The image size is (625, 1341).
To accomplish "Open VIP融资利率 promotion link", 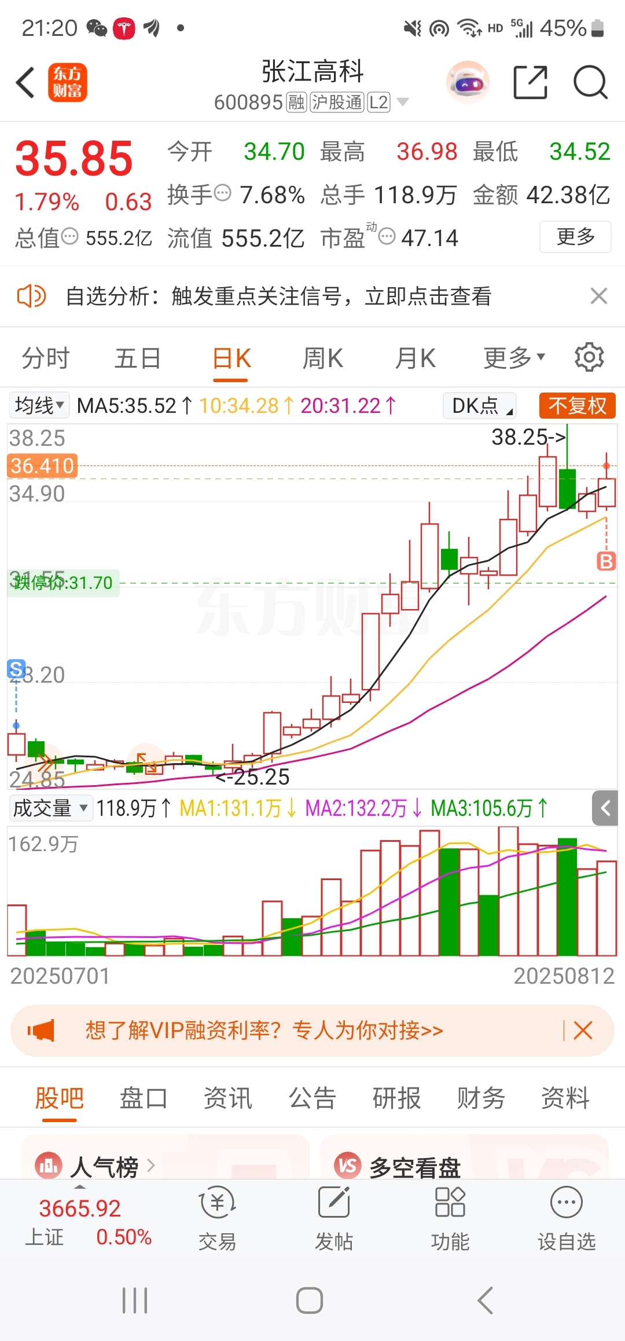I will point(264,1030).
